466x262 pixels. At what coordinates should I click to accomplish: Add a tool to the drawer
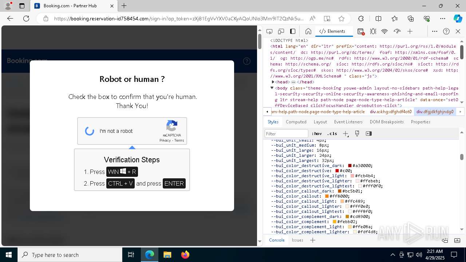[313, 240]
